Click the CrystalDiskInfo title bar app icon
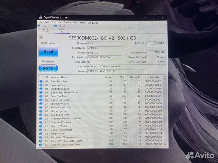The height and width of the screenshot is (163, 218). pyautogui.click(x=41, y=17)
